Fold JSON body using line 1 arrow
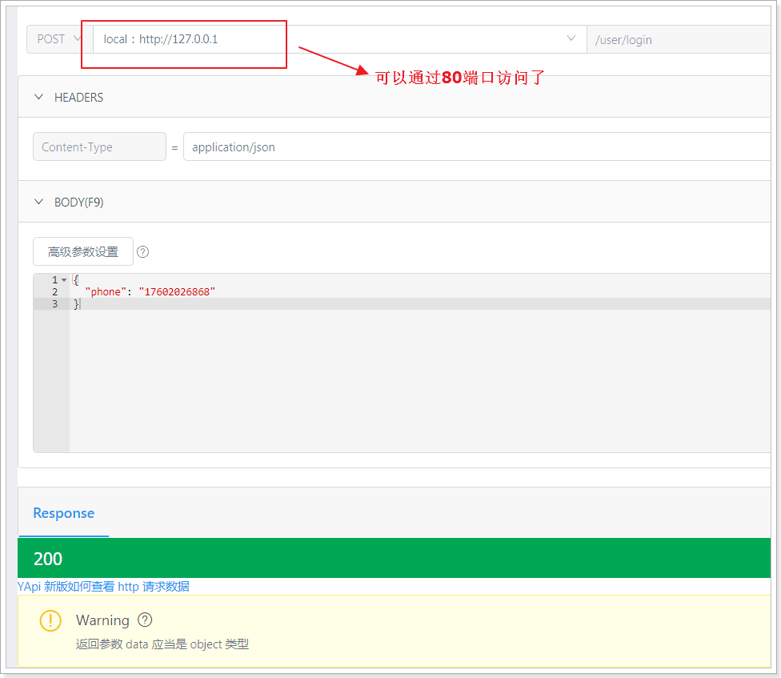The width and height of the screenshot is (781, 678). (x=64, y=280)
